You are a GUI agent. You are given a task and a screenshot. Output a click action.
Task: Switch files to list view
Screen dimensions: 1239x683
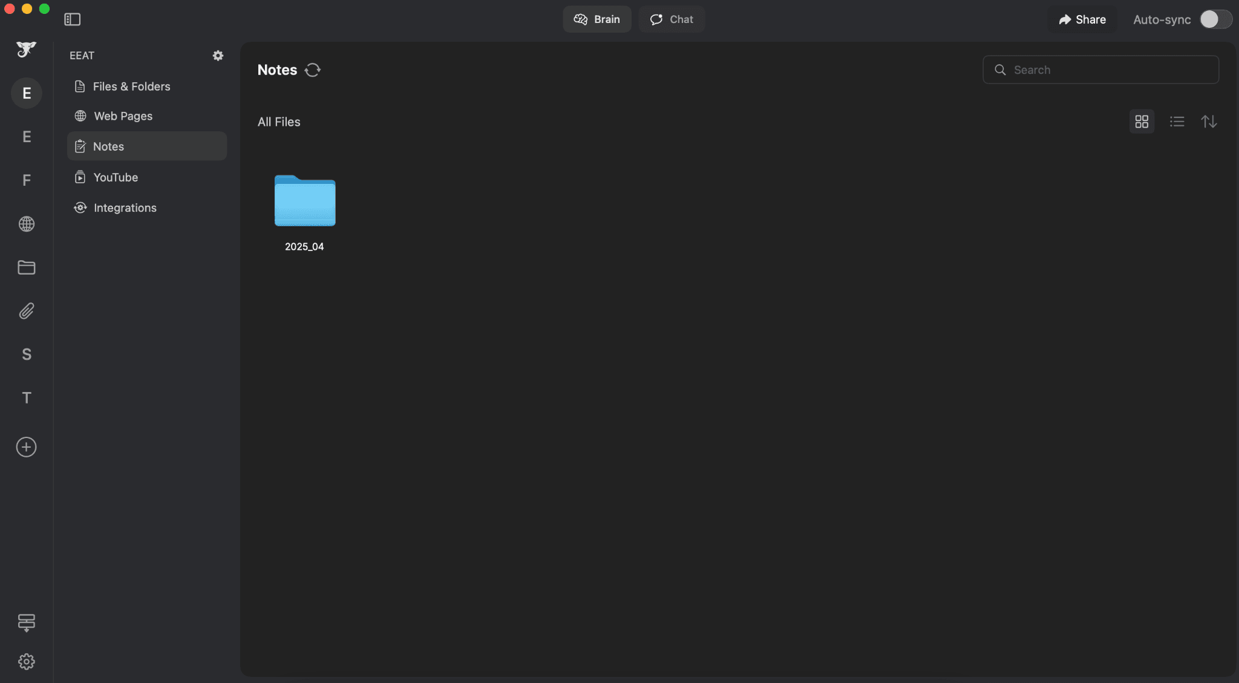point(1175,121)
